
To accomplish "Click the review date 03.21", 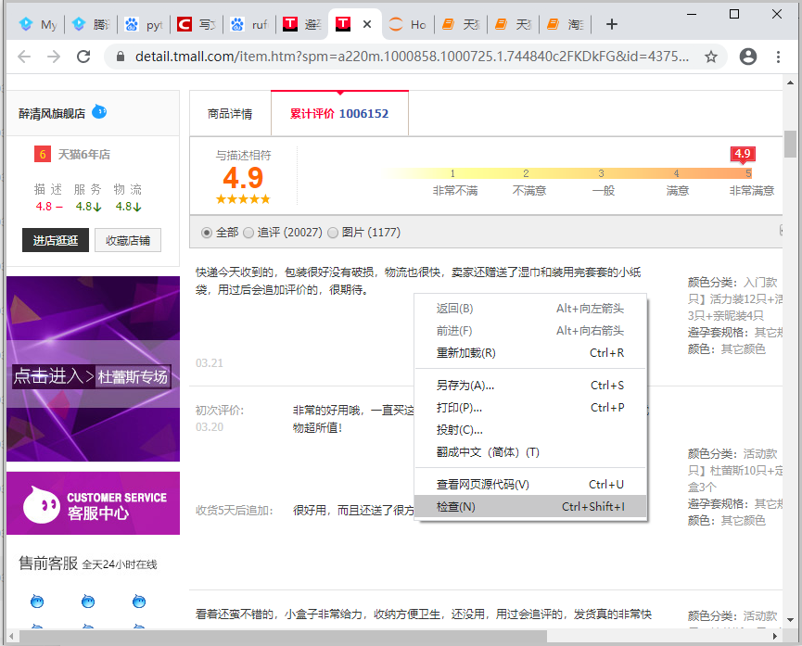I will pyautogui.click(x=210, y=363).
